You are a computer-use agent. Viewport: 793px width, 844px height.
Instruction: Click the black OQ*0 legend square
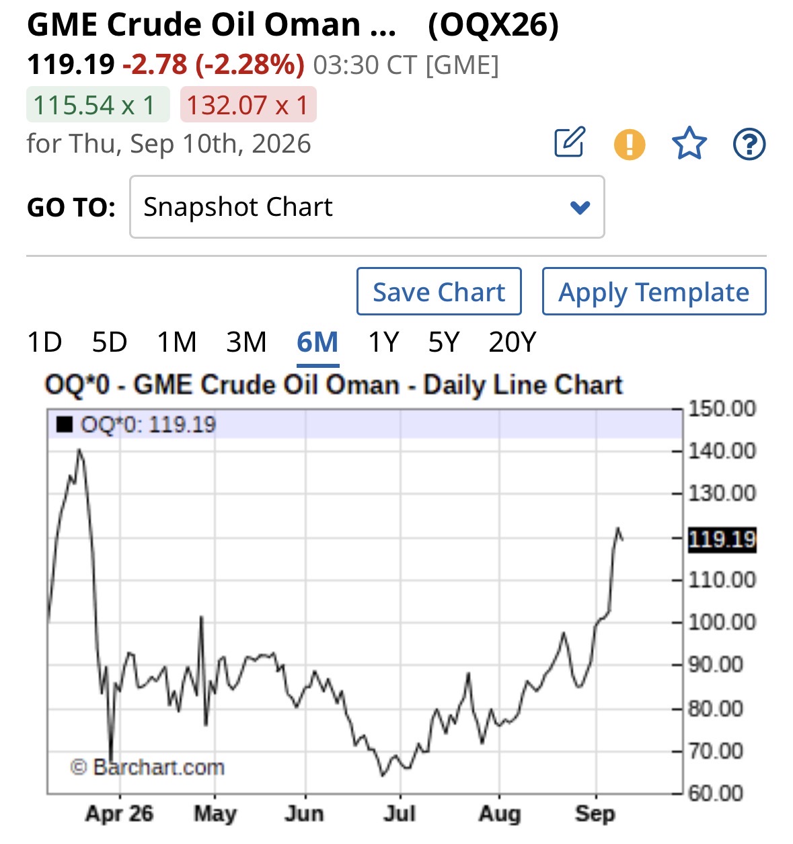(x=65, y=424)
